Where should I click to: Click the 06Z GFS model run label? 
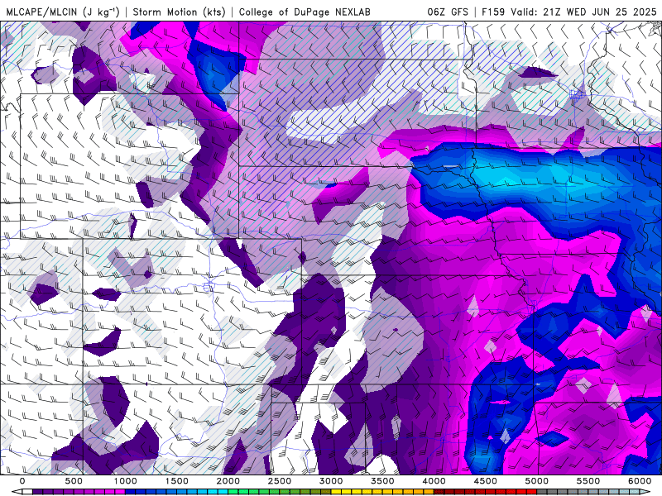click(x=448, y=12)
